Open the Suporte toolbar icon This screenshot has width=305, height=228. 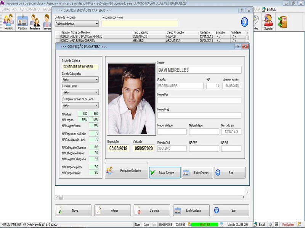pos(268,22)
